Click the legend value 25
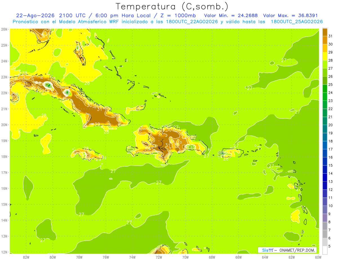This screenshot has height=261, width=338. point(331,84)
